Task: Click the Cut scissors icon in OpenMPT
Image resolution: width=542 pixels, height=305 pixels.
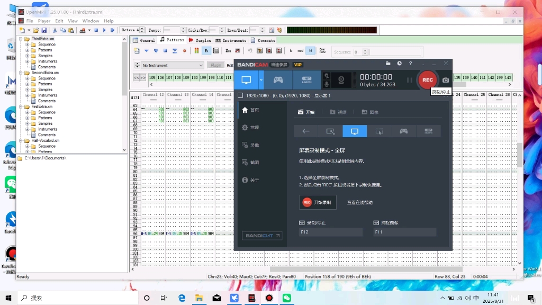Action: tap(55, 30)
